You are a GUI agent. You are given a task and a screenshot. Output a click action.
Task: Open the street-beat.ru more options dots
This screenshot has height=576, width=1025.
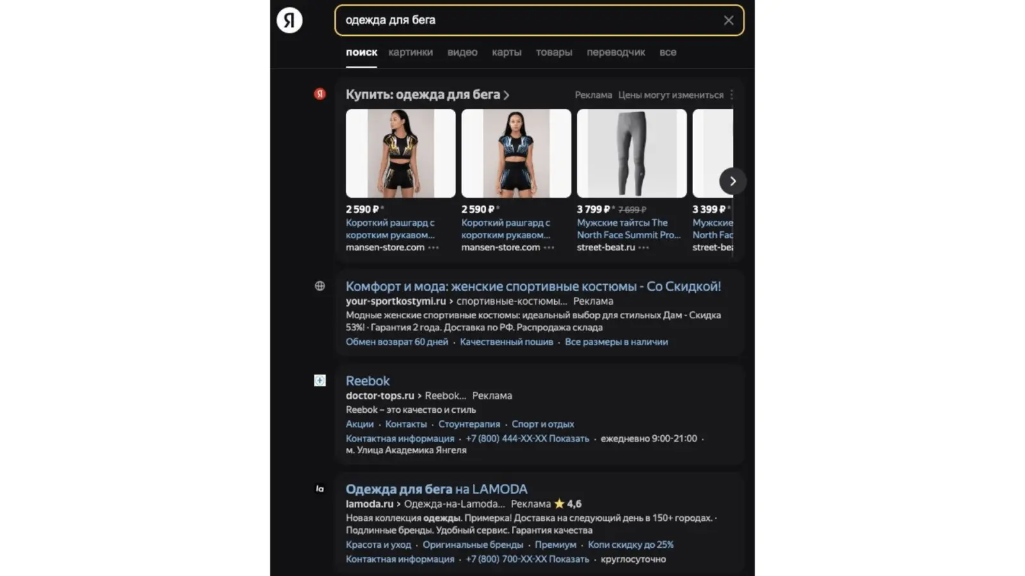pos(644,248)
